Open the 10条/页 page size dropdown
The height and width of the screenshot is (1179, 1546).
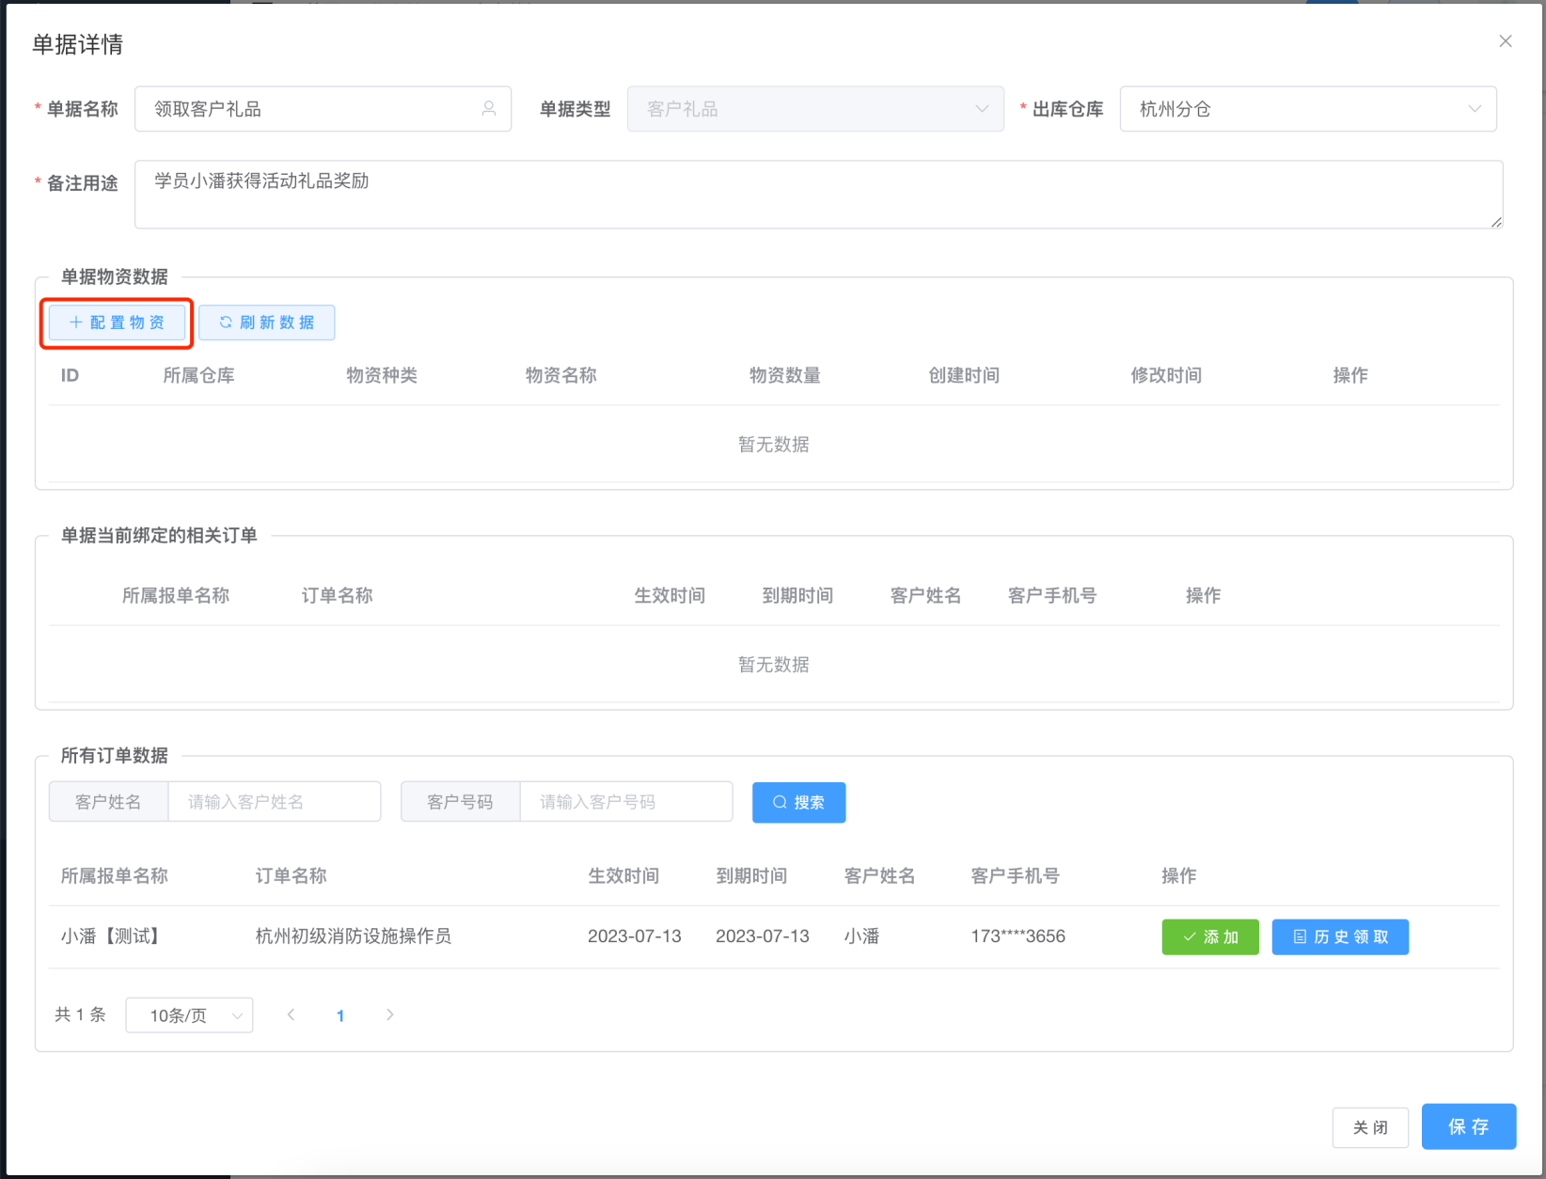click(189, 1015)
